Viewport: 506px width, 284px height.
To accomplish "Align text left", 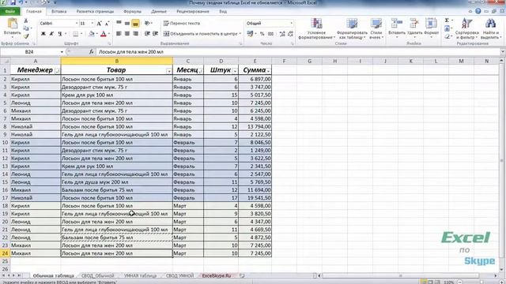I will [119, 33].
